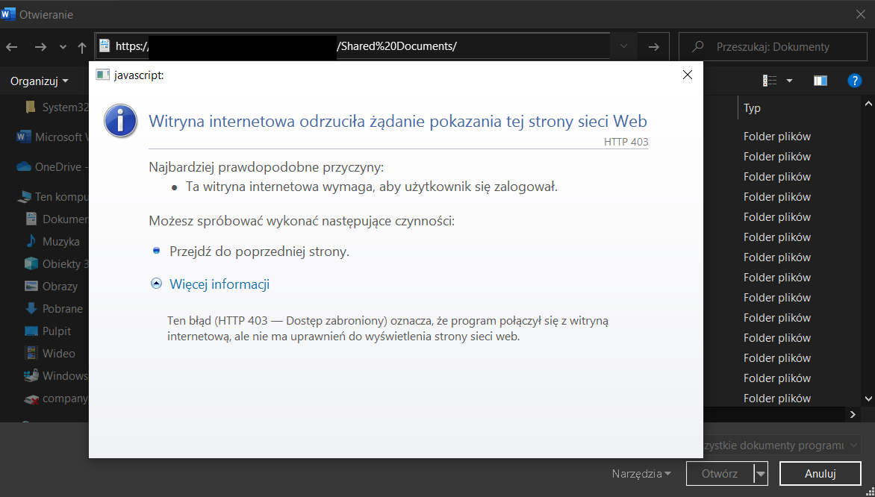Close the javascript error dialog
Image resolution: width=875 pixels, height=497 pixels.
688,75
